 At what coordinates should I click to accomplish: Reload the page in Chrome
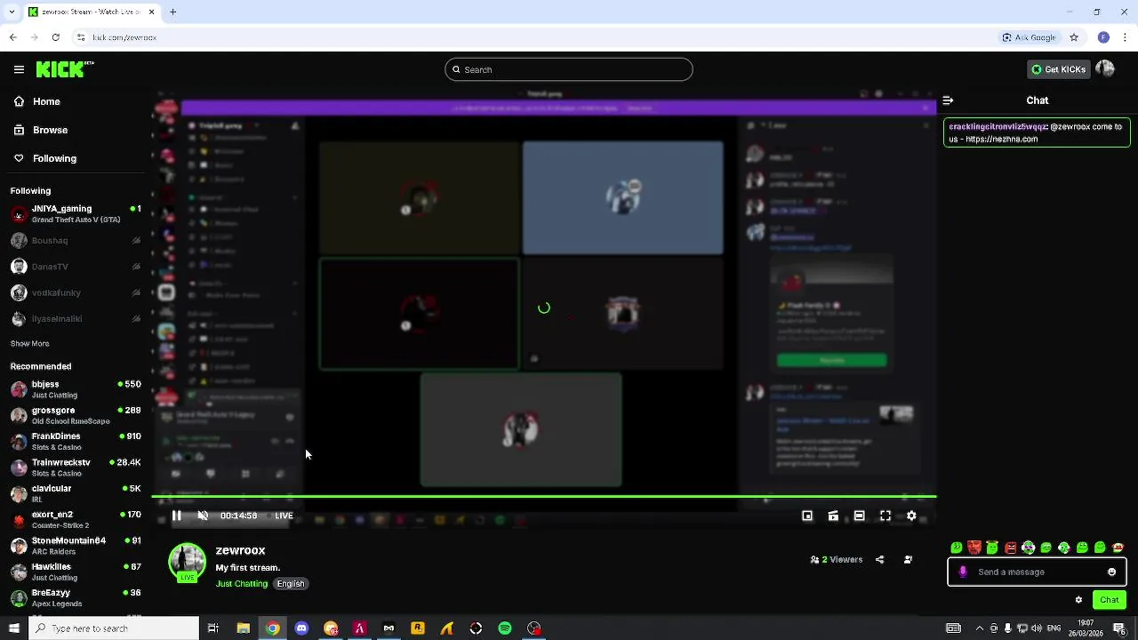click(55, 37)
